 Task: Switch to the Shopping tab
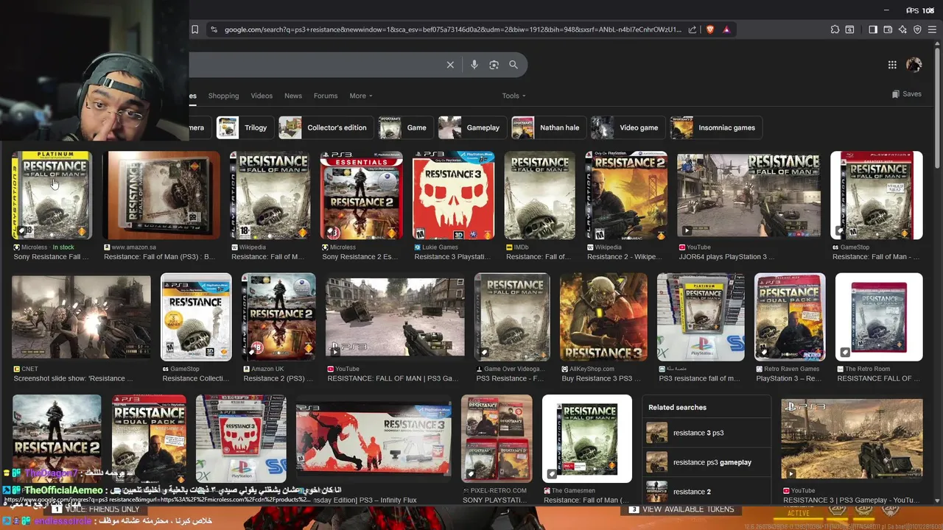(223, 96)
